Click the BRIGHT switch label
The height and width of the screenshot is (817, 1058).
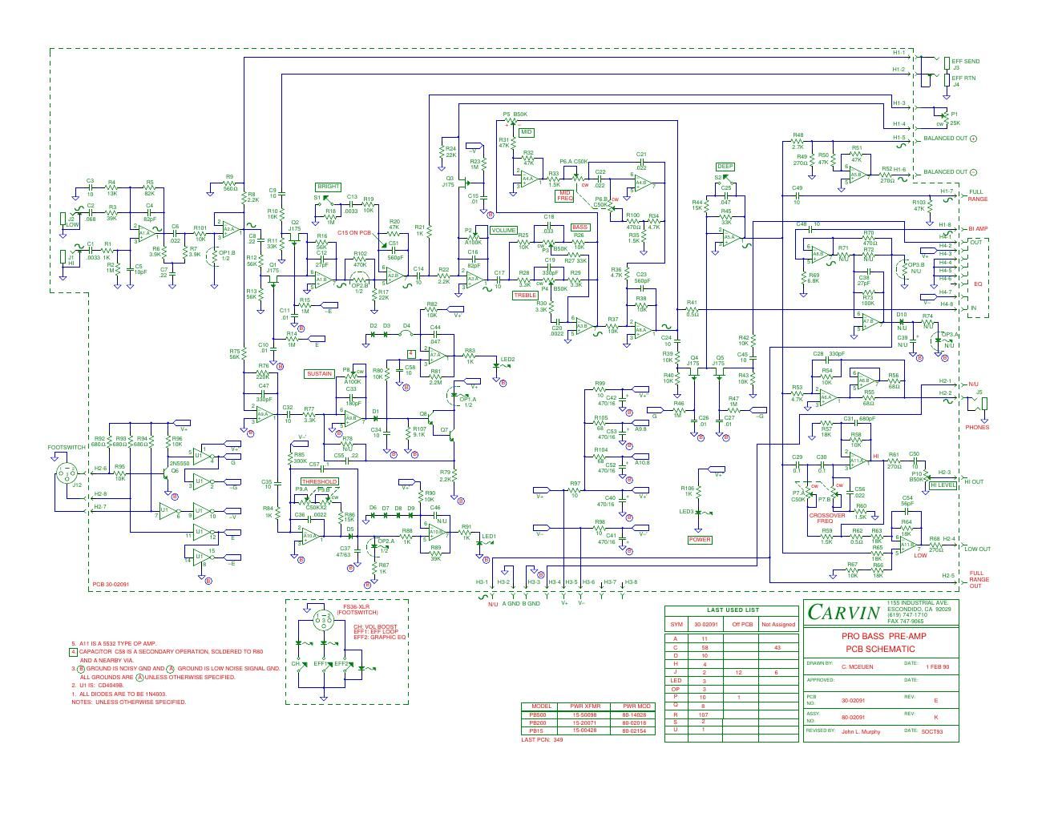[328, 187]
